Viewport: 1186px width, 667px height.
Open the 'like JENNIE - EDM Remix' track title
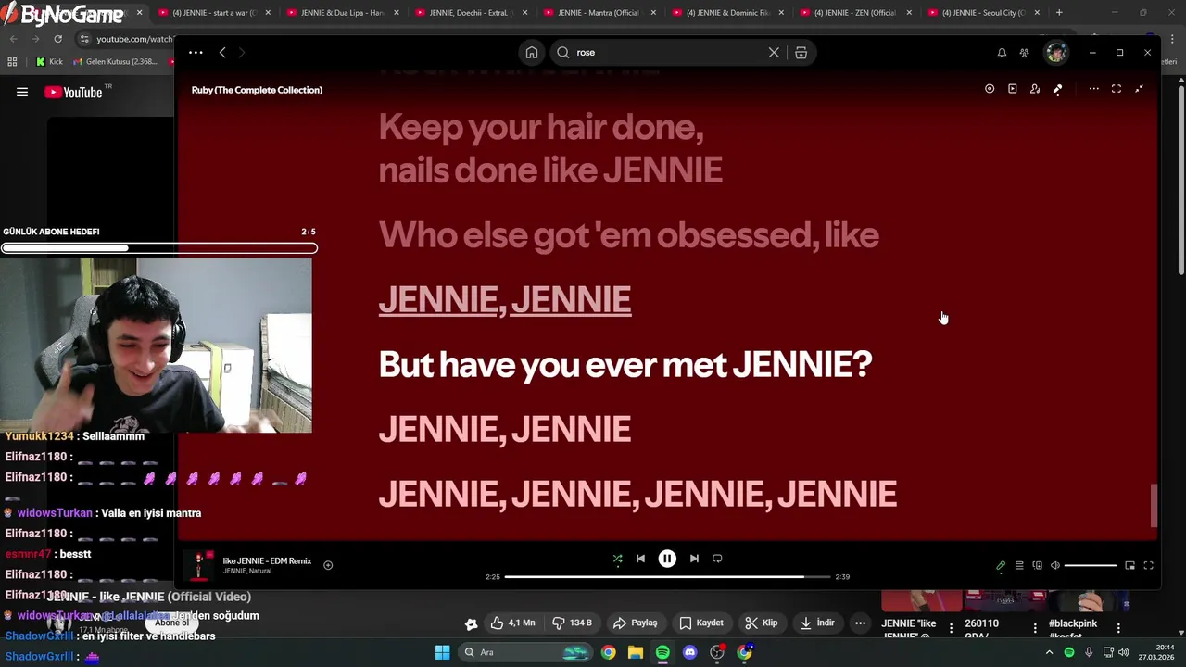point(267,560)
